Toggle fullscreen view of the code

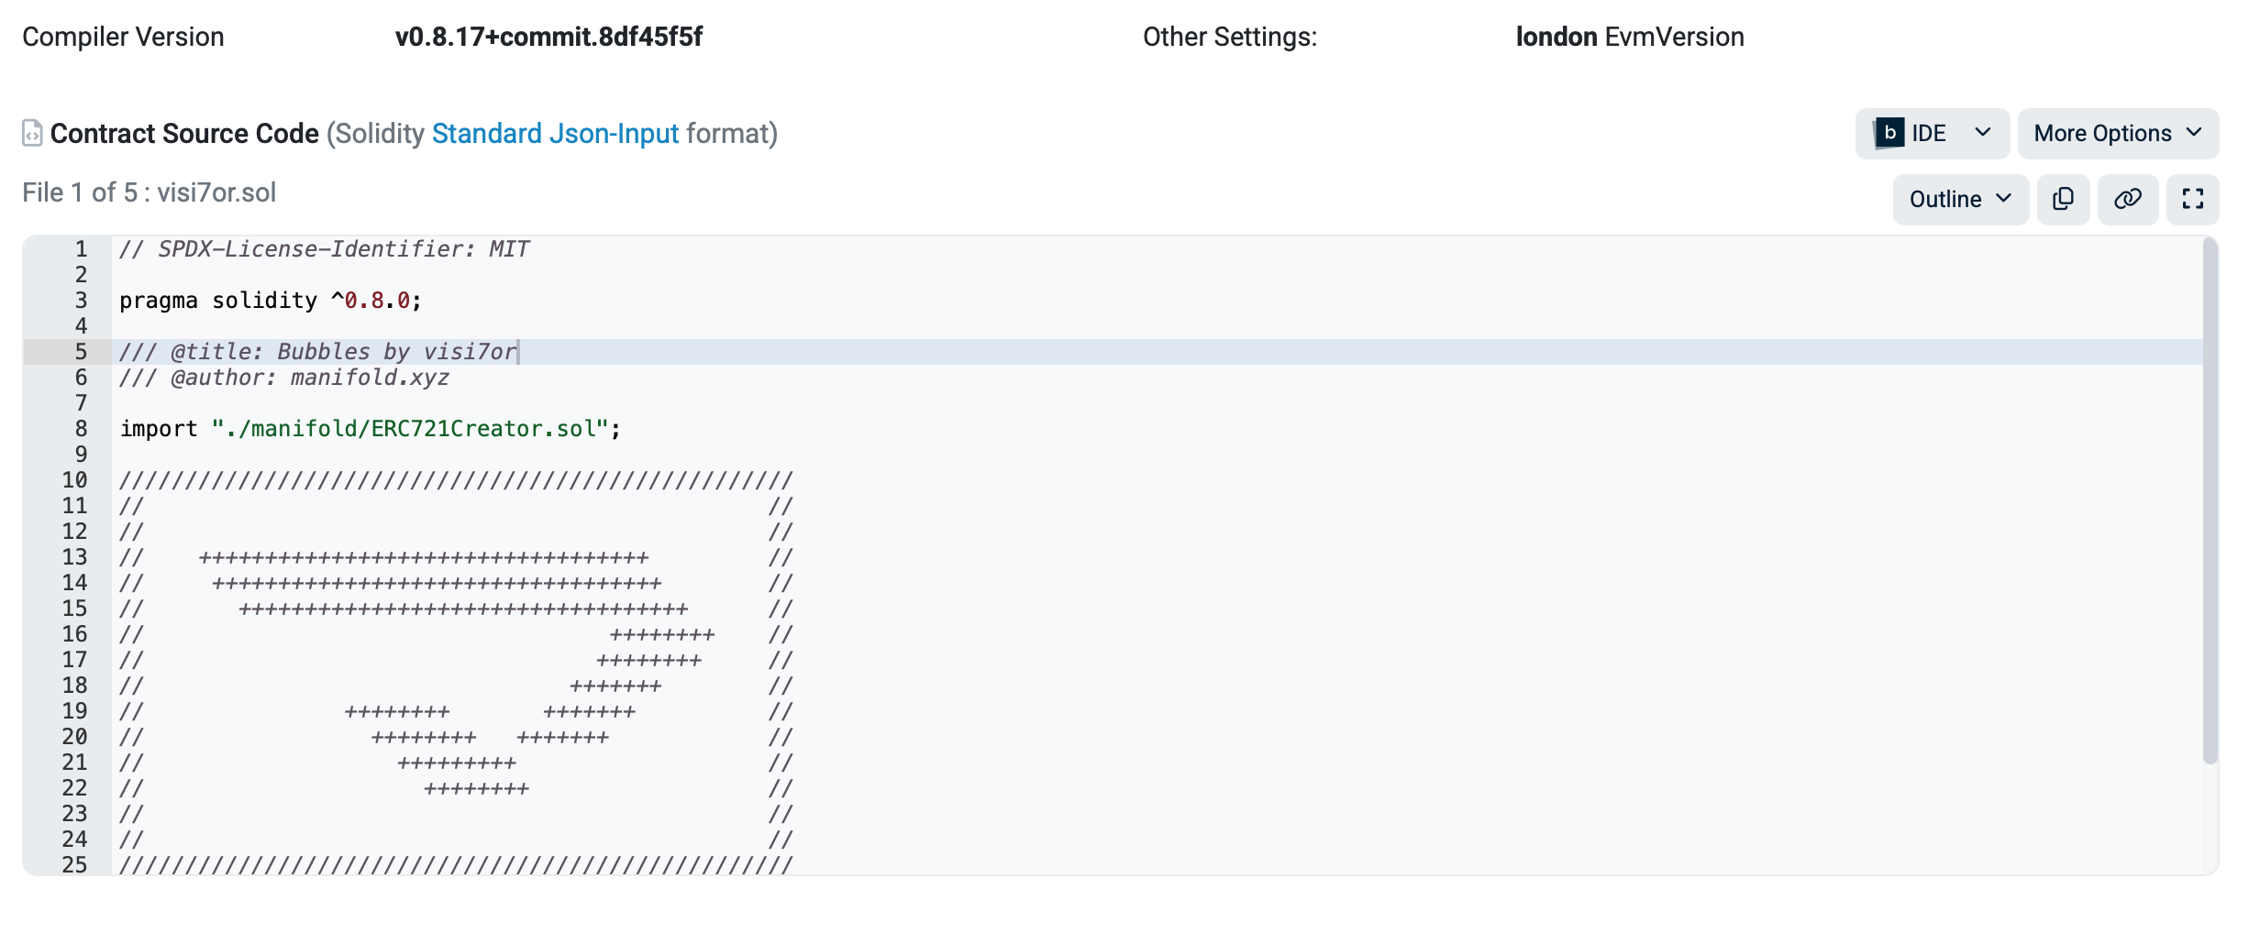(2192, 199)
